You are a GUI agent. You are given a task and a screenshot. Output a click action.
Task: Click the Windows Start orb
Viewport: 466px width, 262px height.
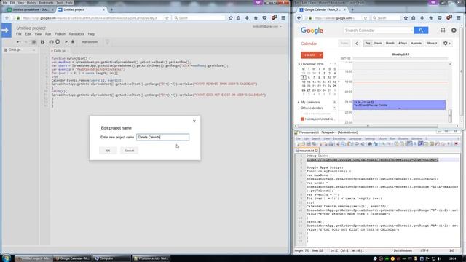pyautogui.click(x=7, y=258)
